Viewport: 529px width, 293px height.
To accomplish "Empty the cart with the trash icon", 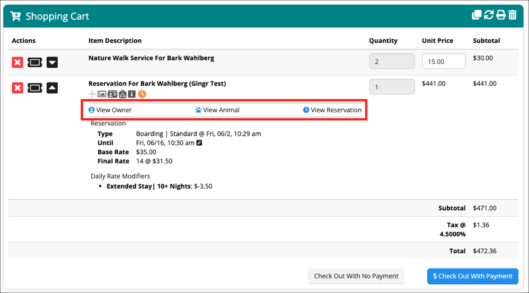I will 513,15.
